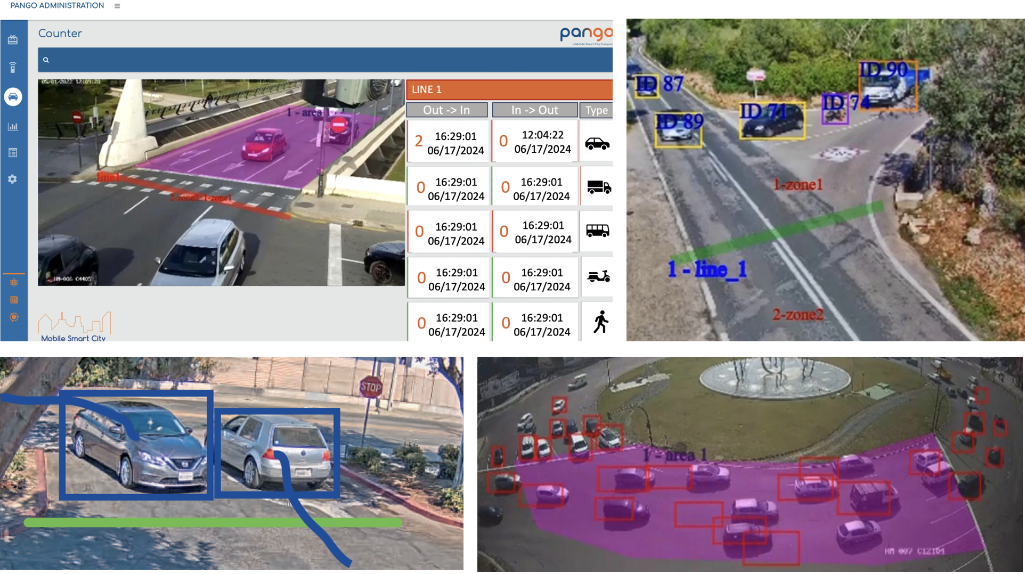Click the orange atom icon in sidebar

[x=14, y=282]
